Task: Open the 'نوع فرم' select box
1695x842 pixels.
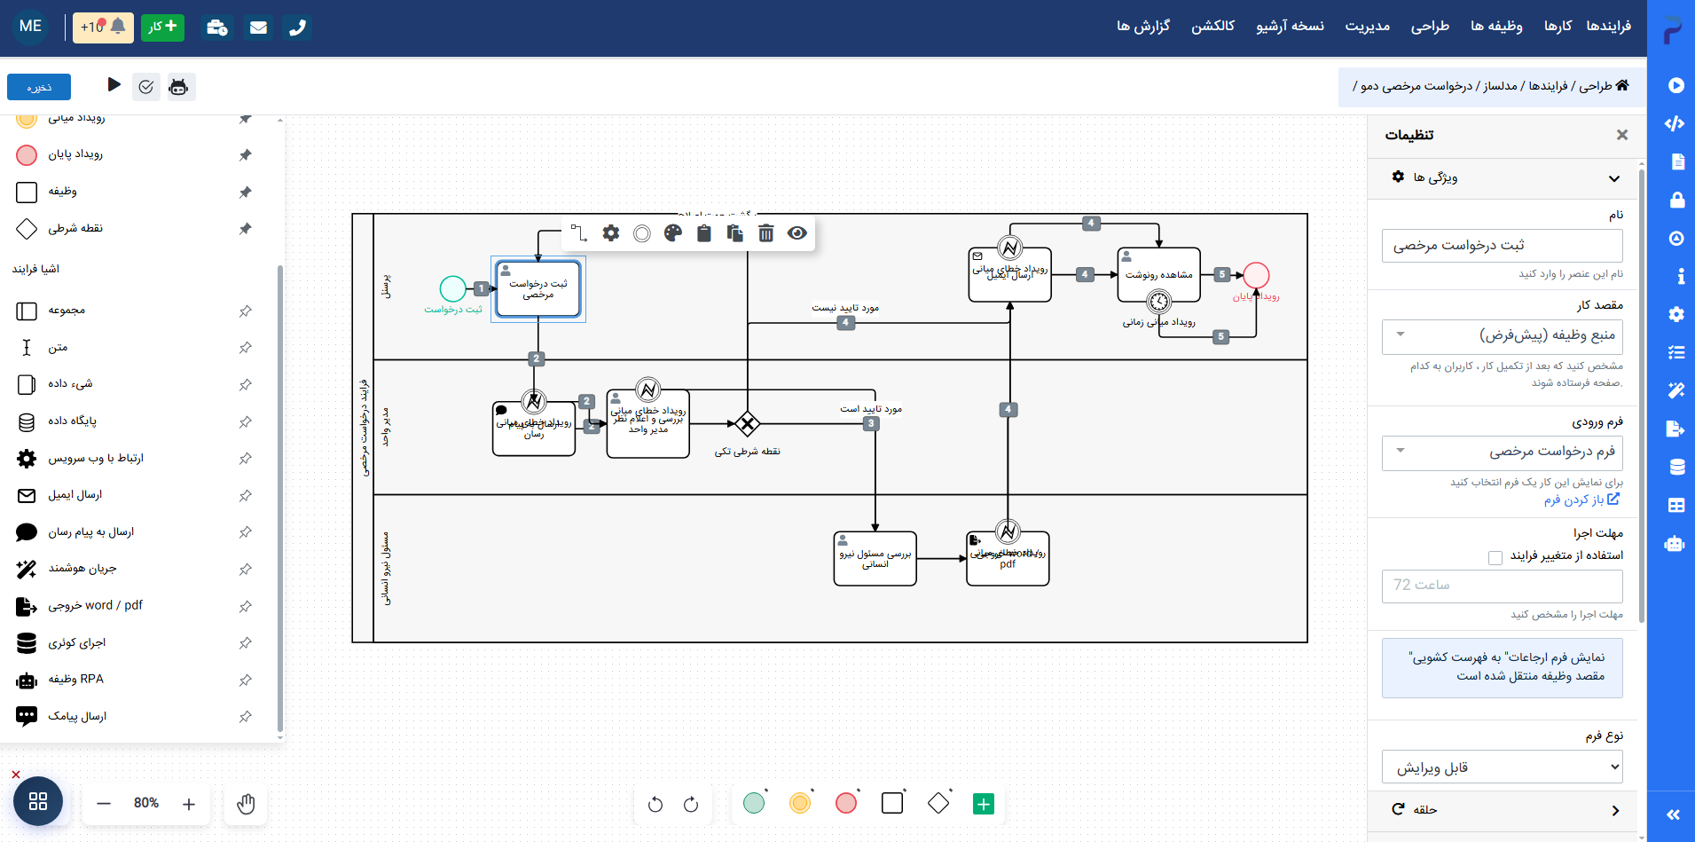Action: click(x=1502, y=767)
